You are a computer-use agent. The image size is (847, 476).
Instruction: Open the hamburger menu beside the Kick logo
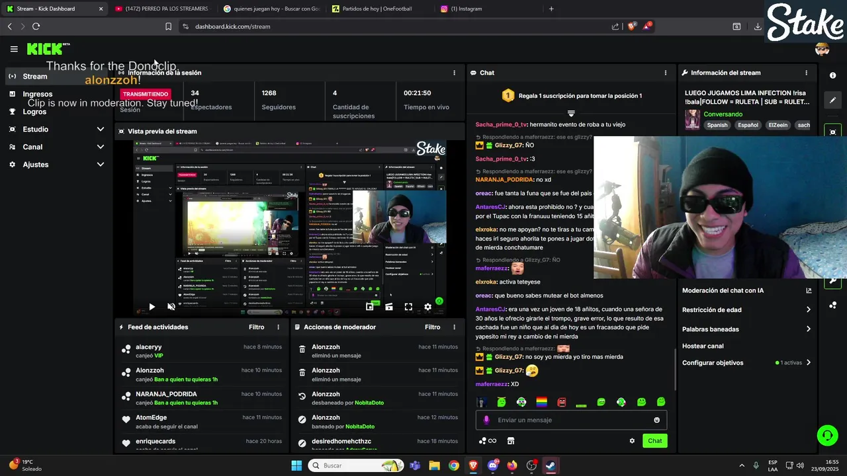[x=14, y=49]
